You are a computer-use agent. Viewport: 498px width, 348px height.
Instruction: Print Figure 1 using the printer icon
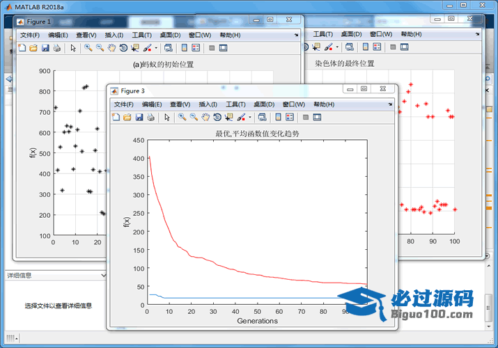[57, 48]
